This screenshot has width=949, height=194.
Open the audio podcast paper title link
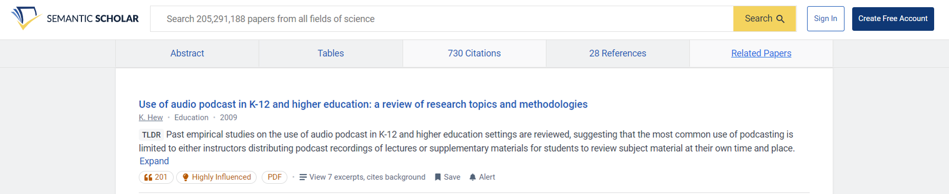pyautogui.click(x=363, y=104)
